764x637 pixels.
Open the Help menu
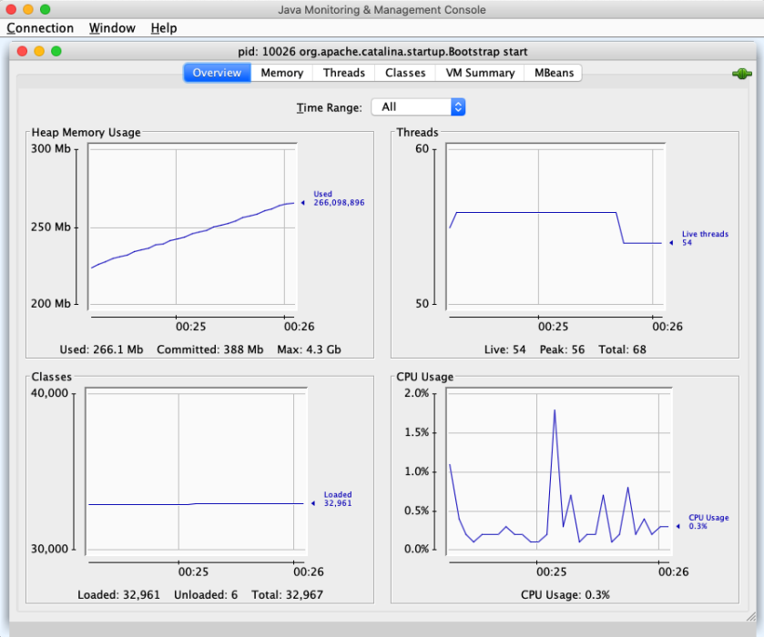point(163,28)
